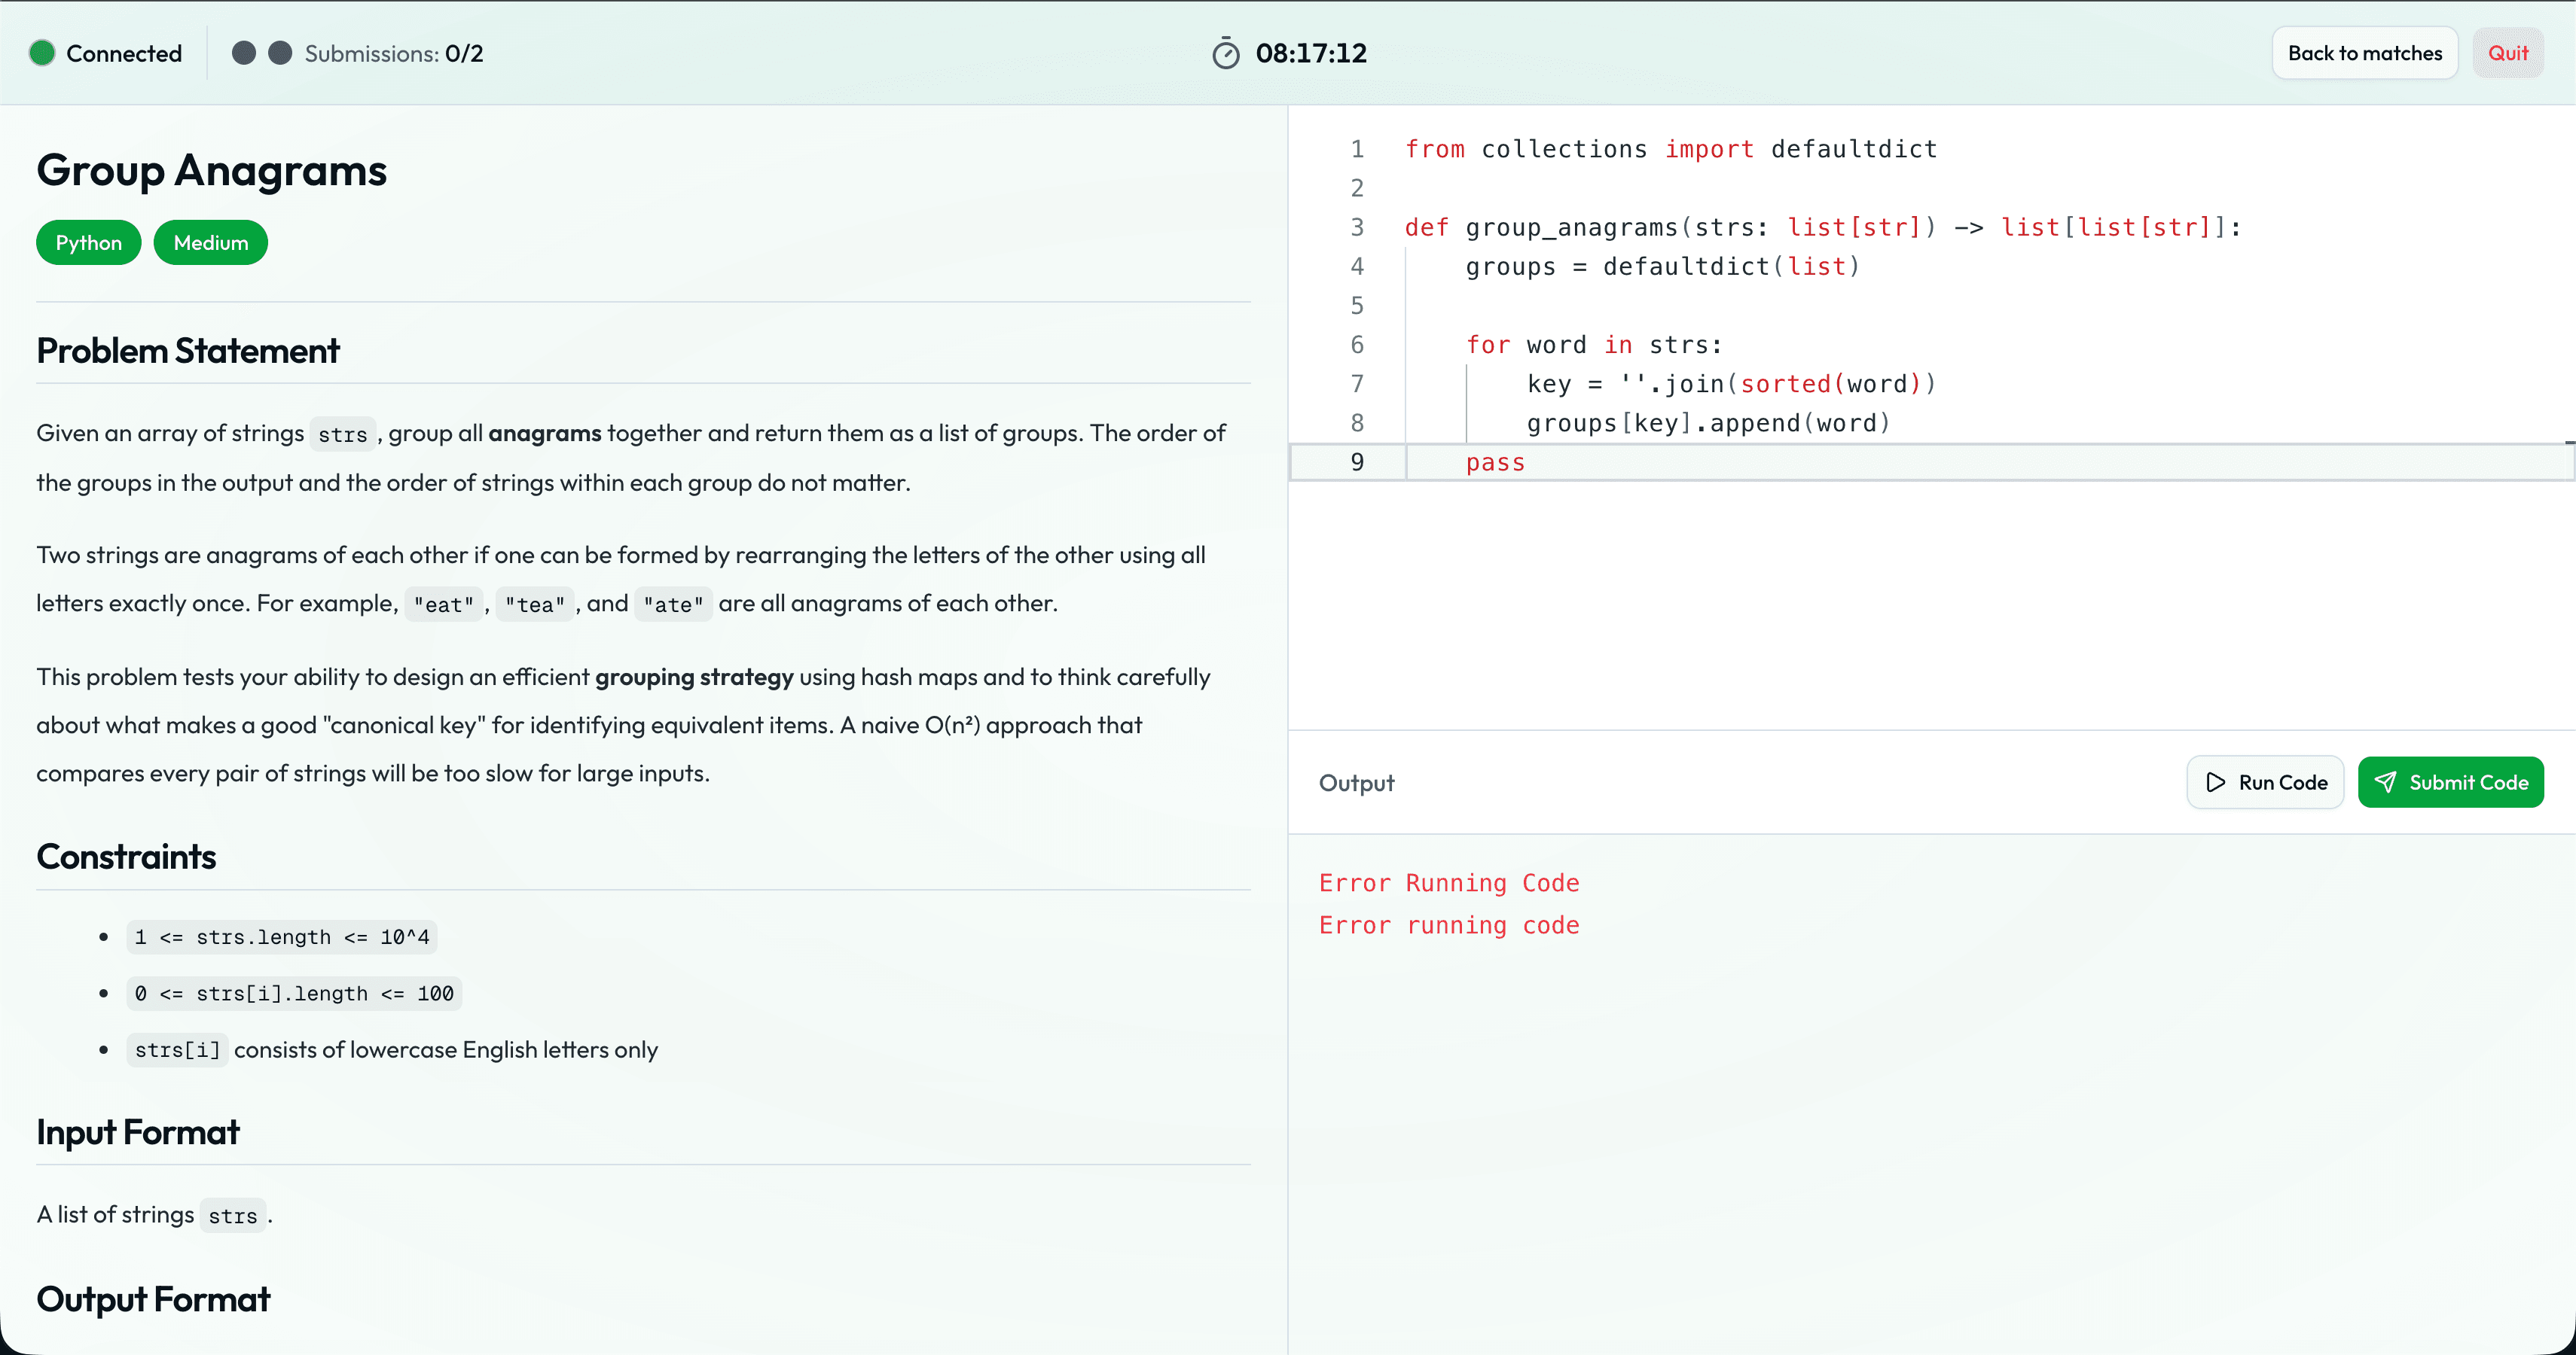Click the paper plane icon in Submit Code
Image resolution: width=2576 pixels, height=1355 pixels.
[x=2385, y=782]
